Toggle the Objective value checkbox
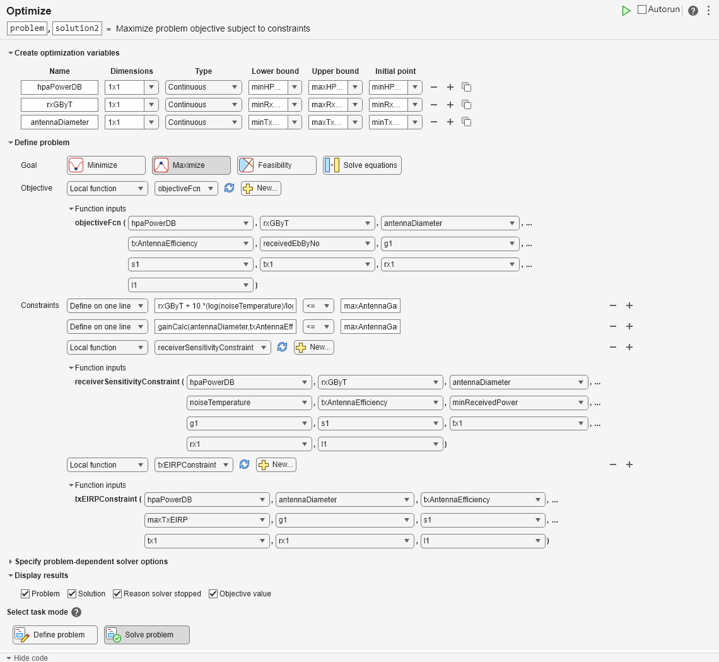The height and width of the screenshot is (662, 719). click(x=213, y=594)
